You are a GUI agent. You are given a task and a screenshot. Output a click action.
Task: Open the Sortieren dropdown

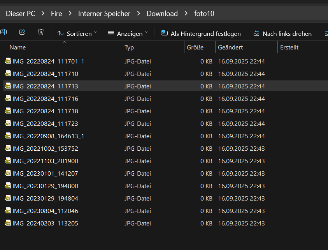[x=77, y=33]
